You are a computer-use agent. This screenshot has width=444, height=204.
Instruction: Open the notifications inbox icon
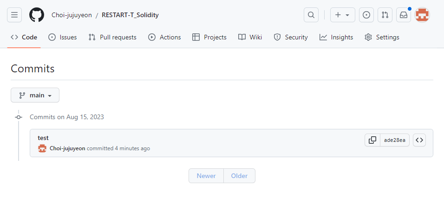coord(404,15)
